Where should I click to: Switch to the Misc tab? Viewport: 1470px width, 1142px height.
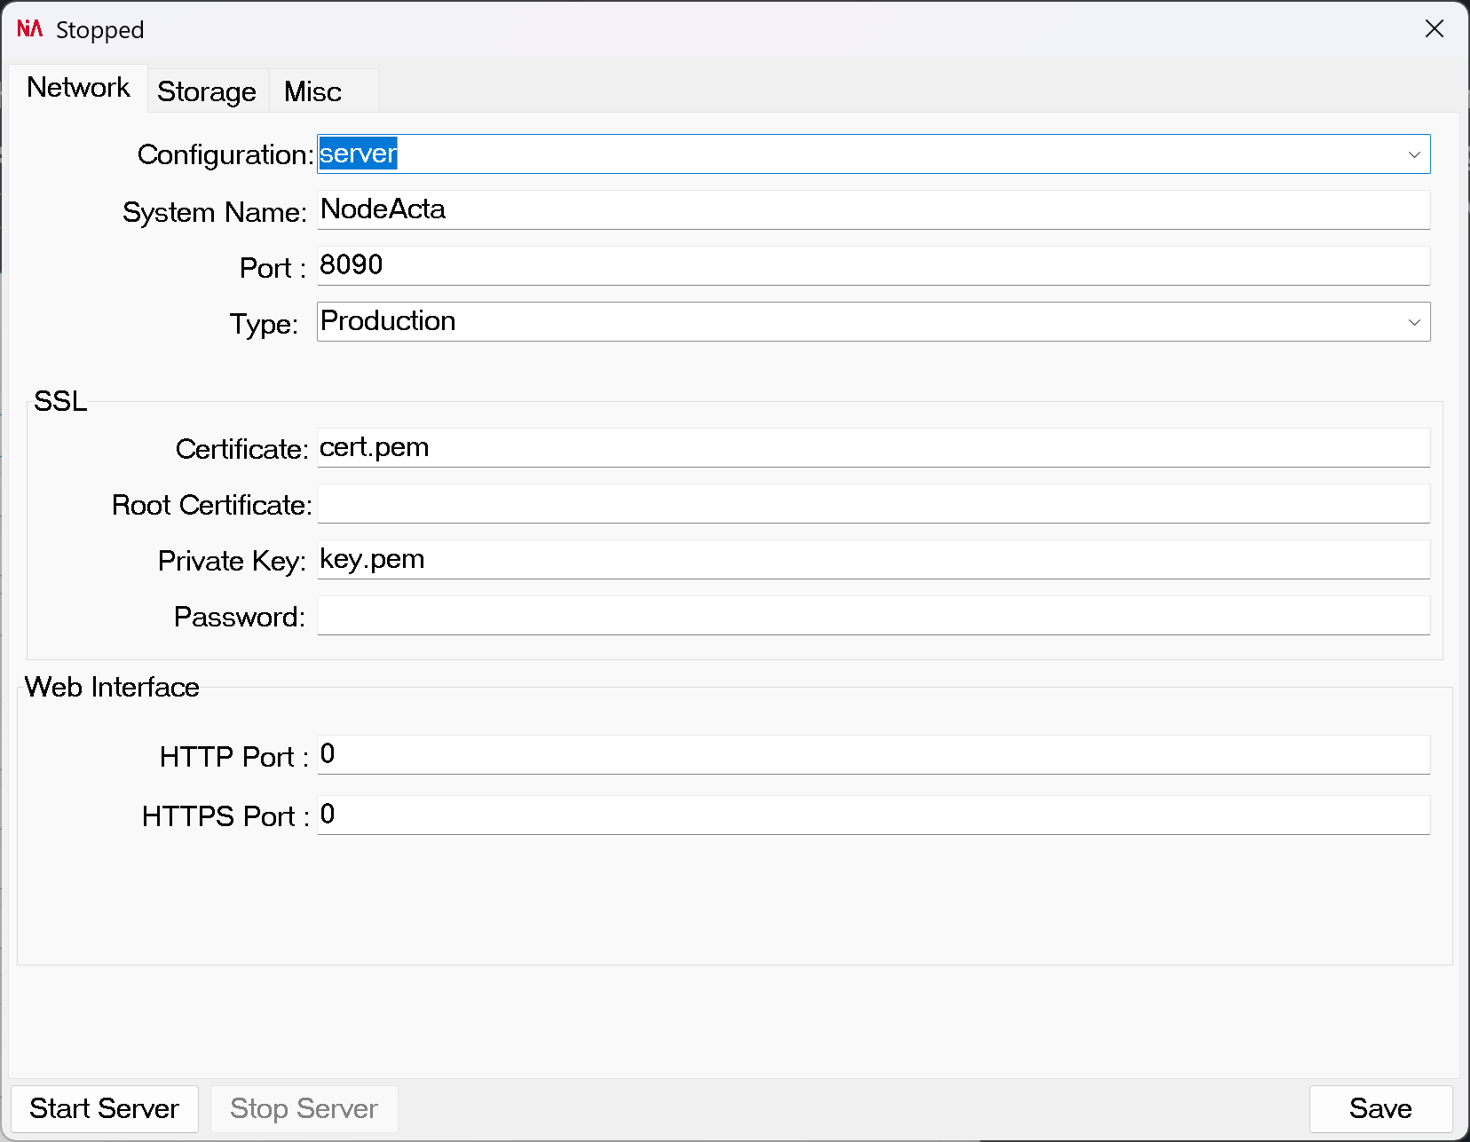(x=312, y=91)
